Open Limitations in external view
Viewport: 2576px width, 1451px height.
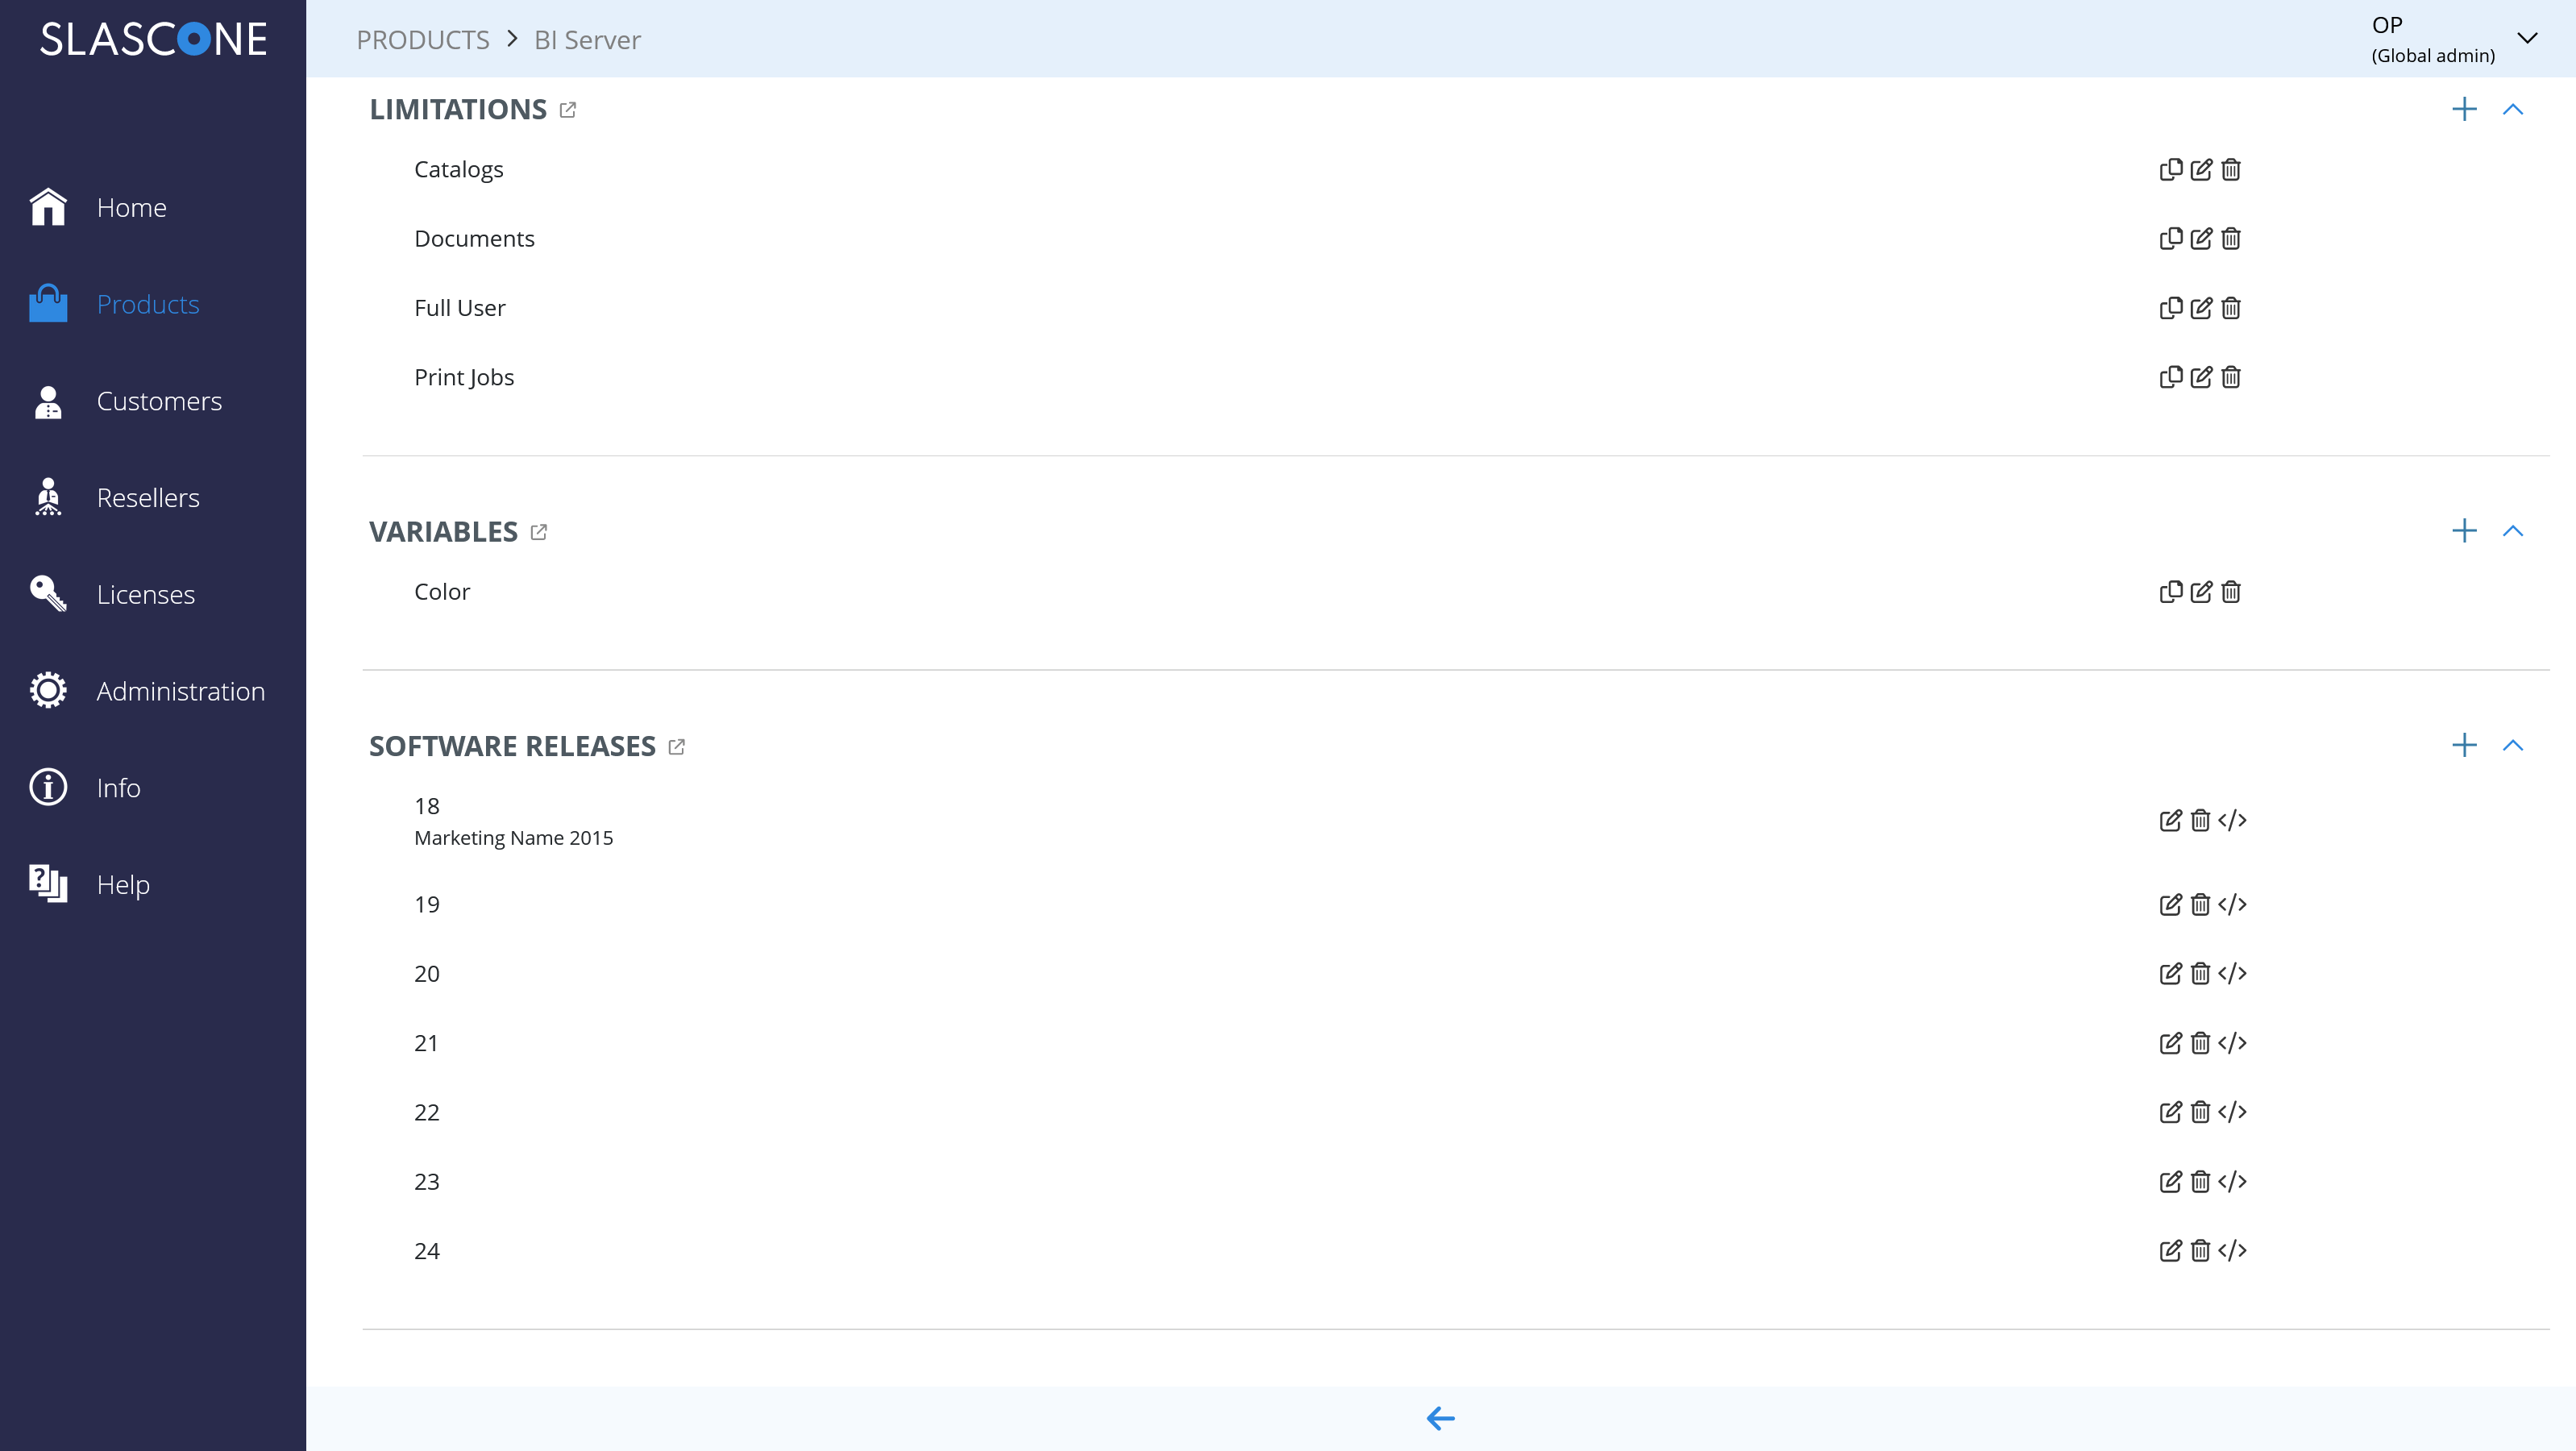click(x=568, y=110)
